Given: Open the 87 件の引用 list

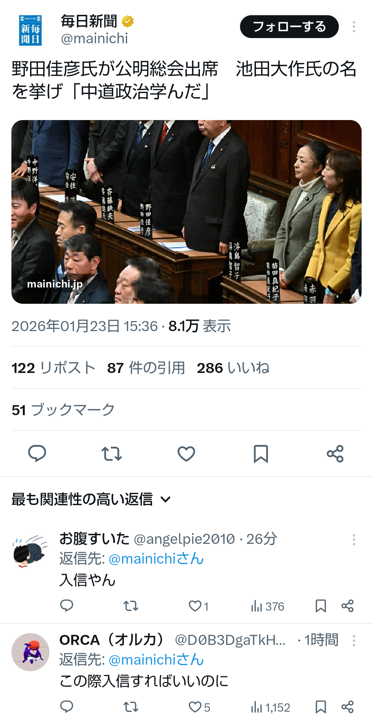Looking at the screenshot, I should point(146,368).
